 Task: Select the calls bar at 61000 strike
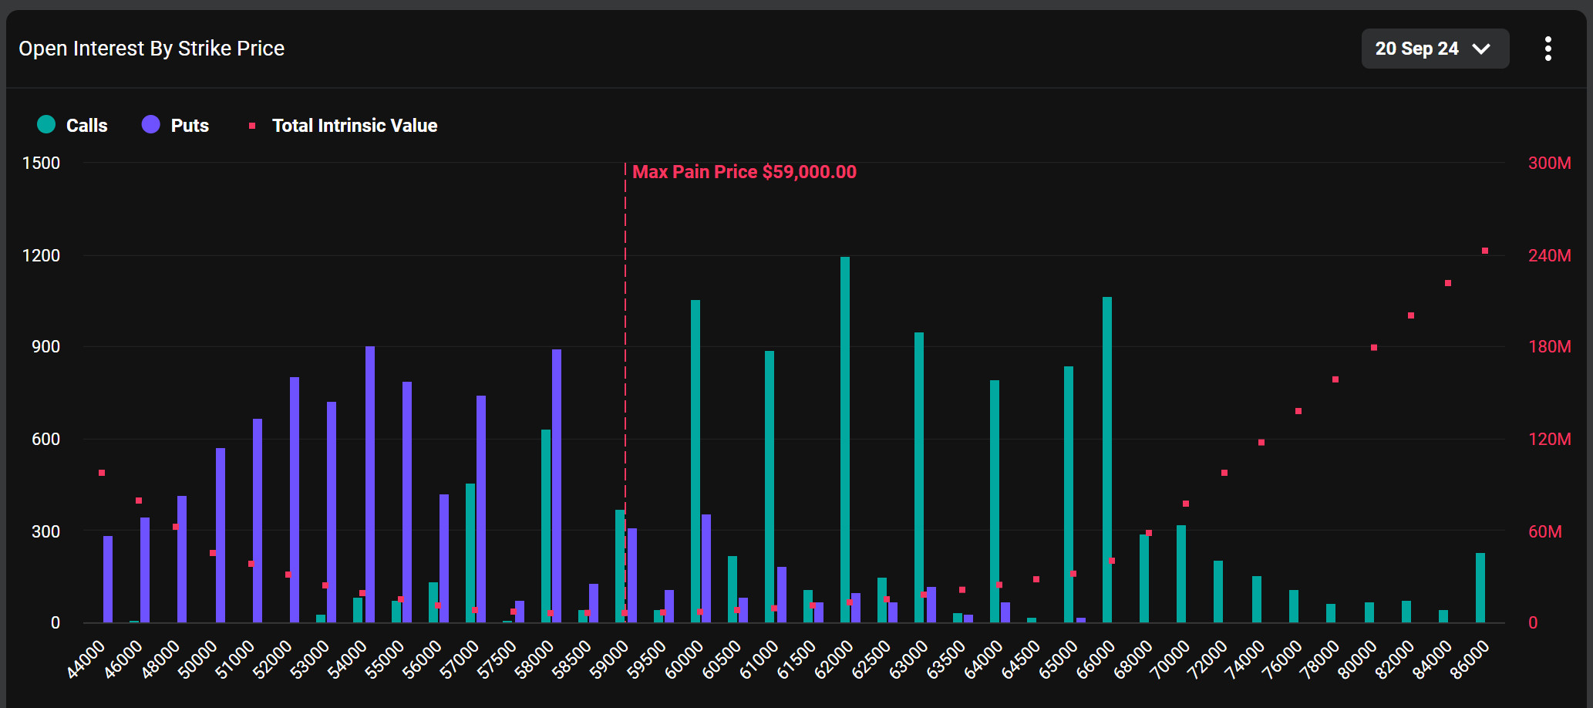coord(770,487)
